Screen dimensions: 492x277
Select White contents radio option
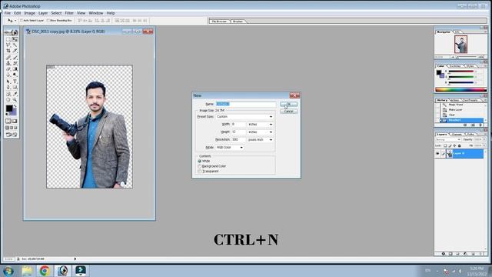coord(200,161)
